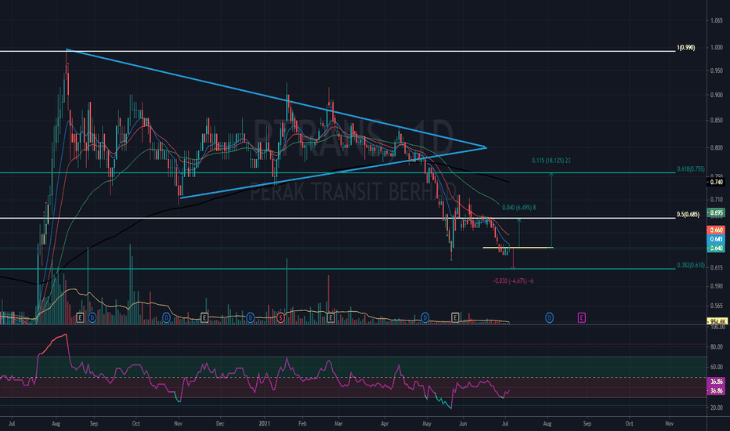This screenshot has height=431, width=730.
Task: Open the earnings E marker in late November
Action: [204, 318]
